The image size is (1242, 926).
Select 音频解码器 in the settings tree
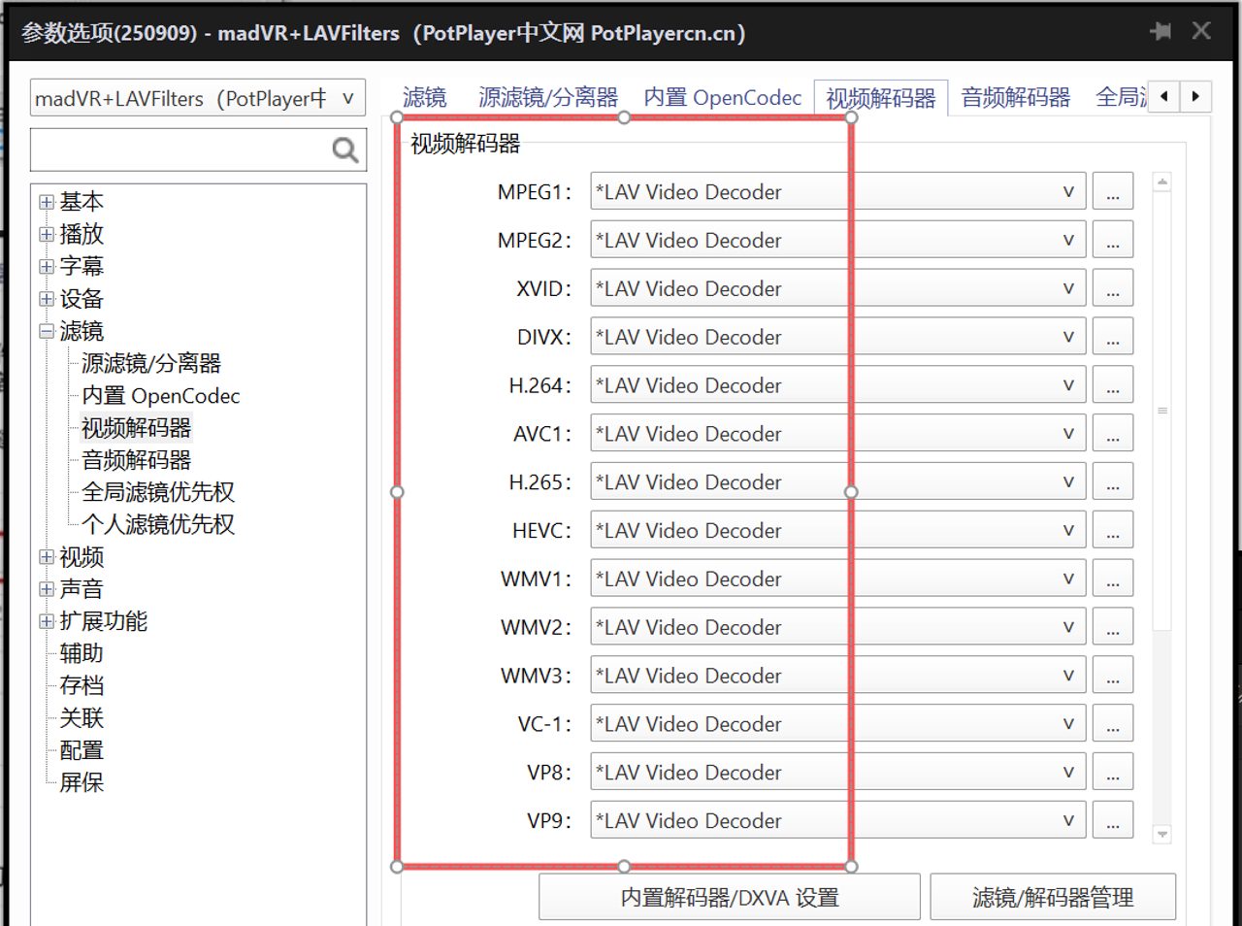(137, 460)
